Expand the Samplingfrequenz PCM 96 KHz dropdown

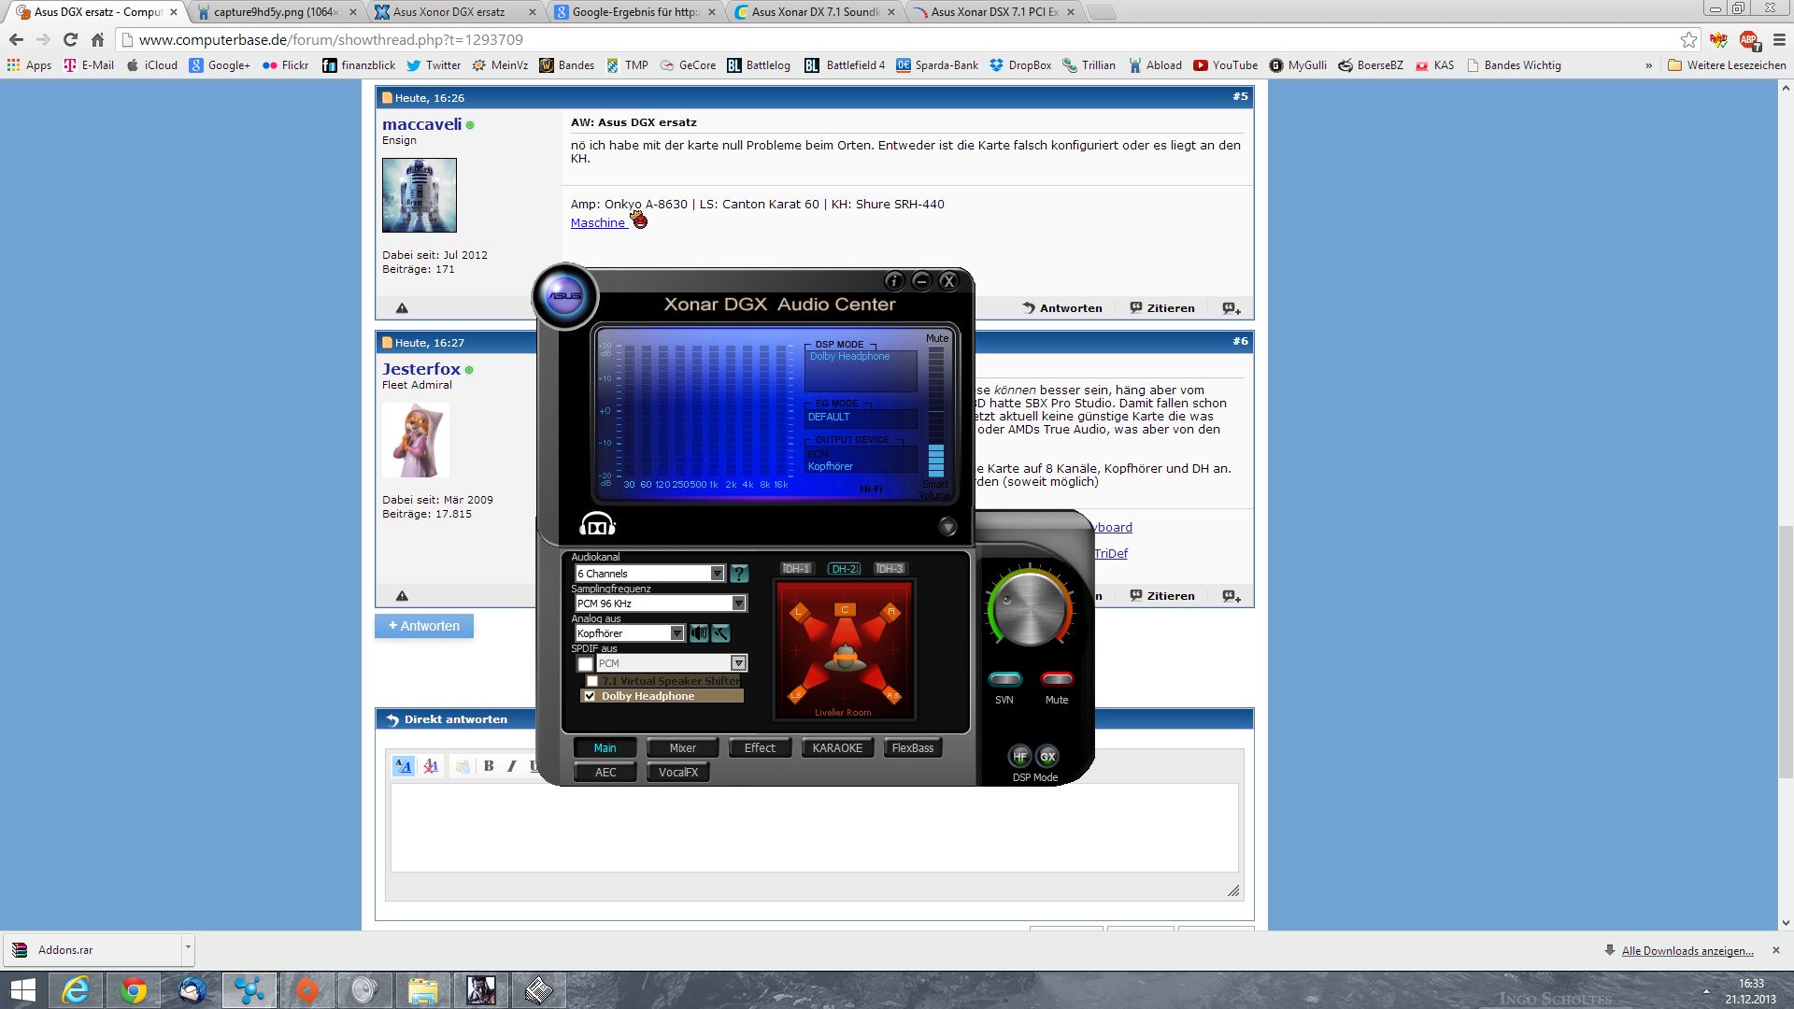(738, 604)
